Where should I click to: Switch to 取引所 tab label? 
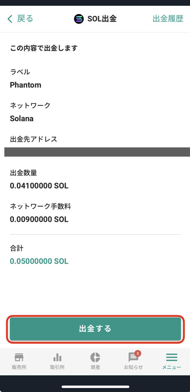[x=57, y=367]
